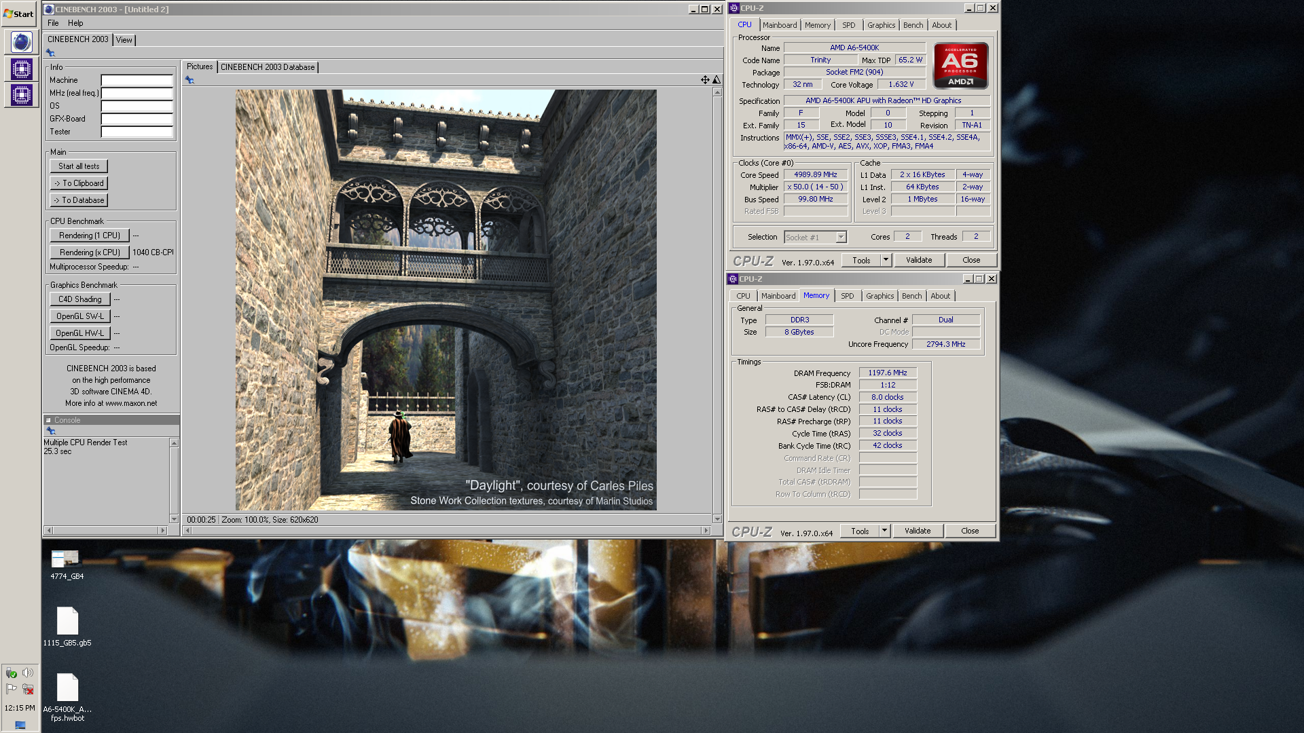The width and height of the screenshot is (1304, 733).
Task: Click the network error tray icon
Action: coord(28,689)
